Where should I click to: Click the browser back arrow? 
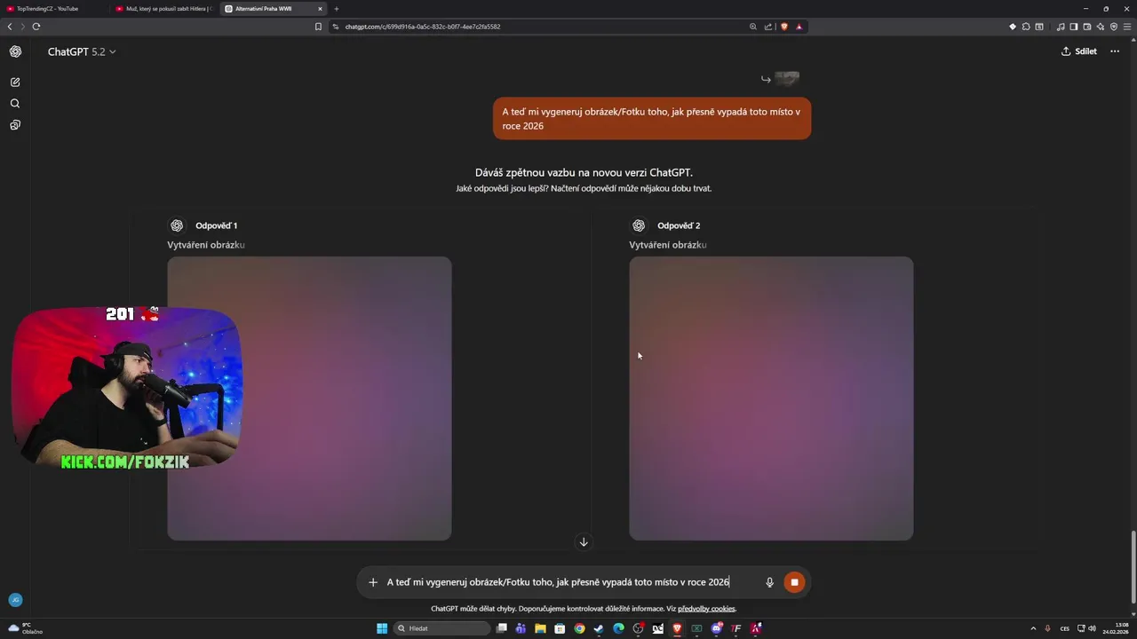[10, 27]
